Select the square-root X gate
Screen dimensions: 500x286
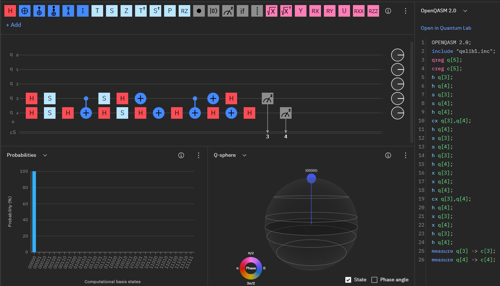tap(272, 11)
